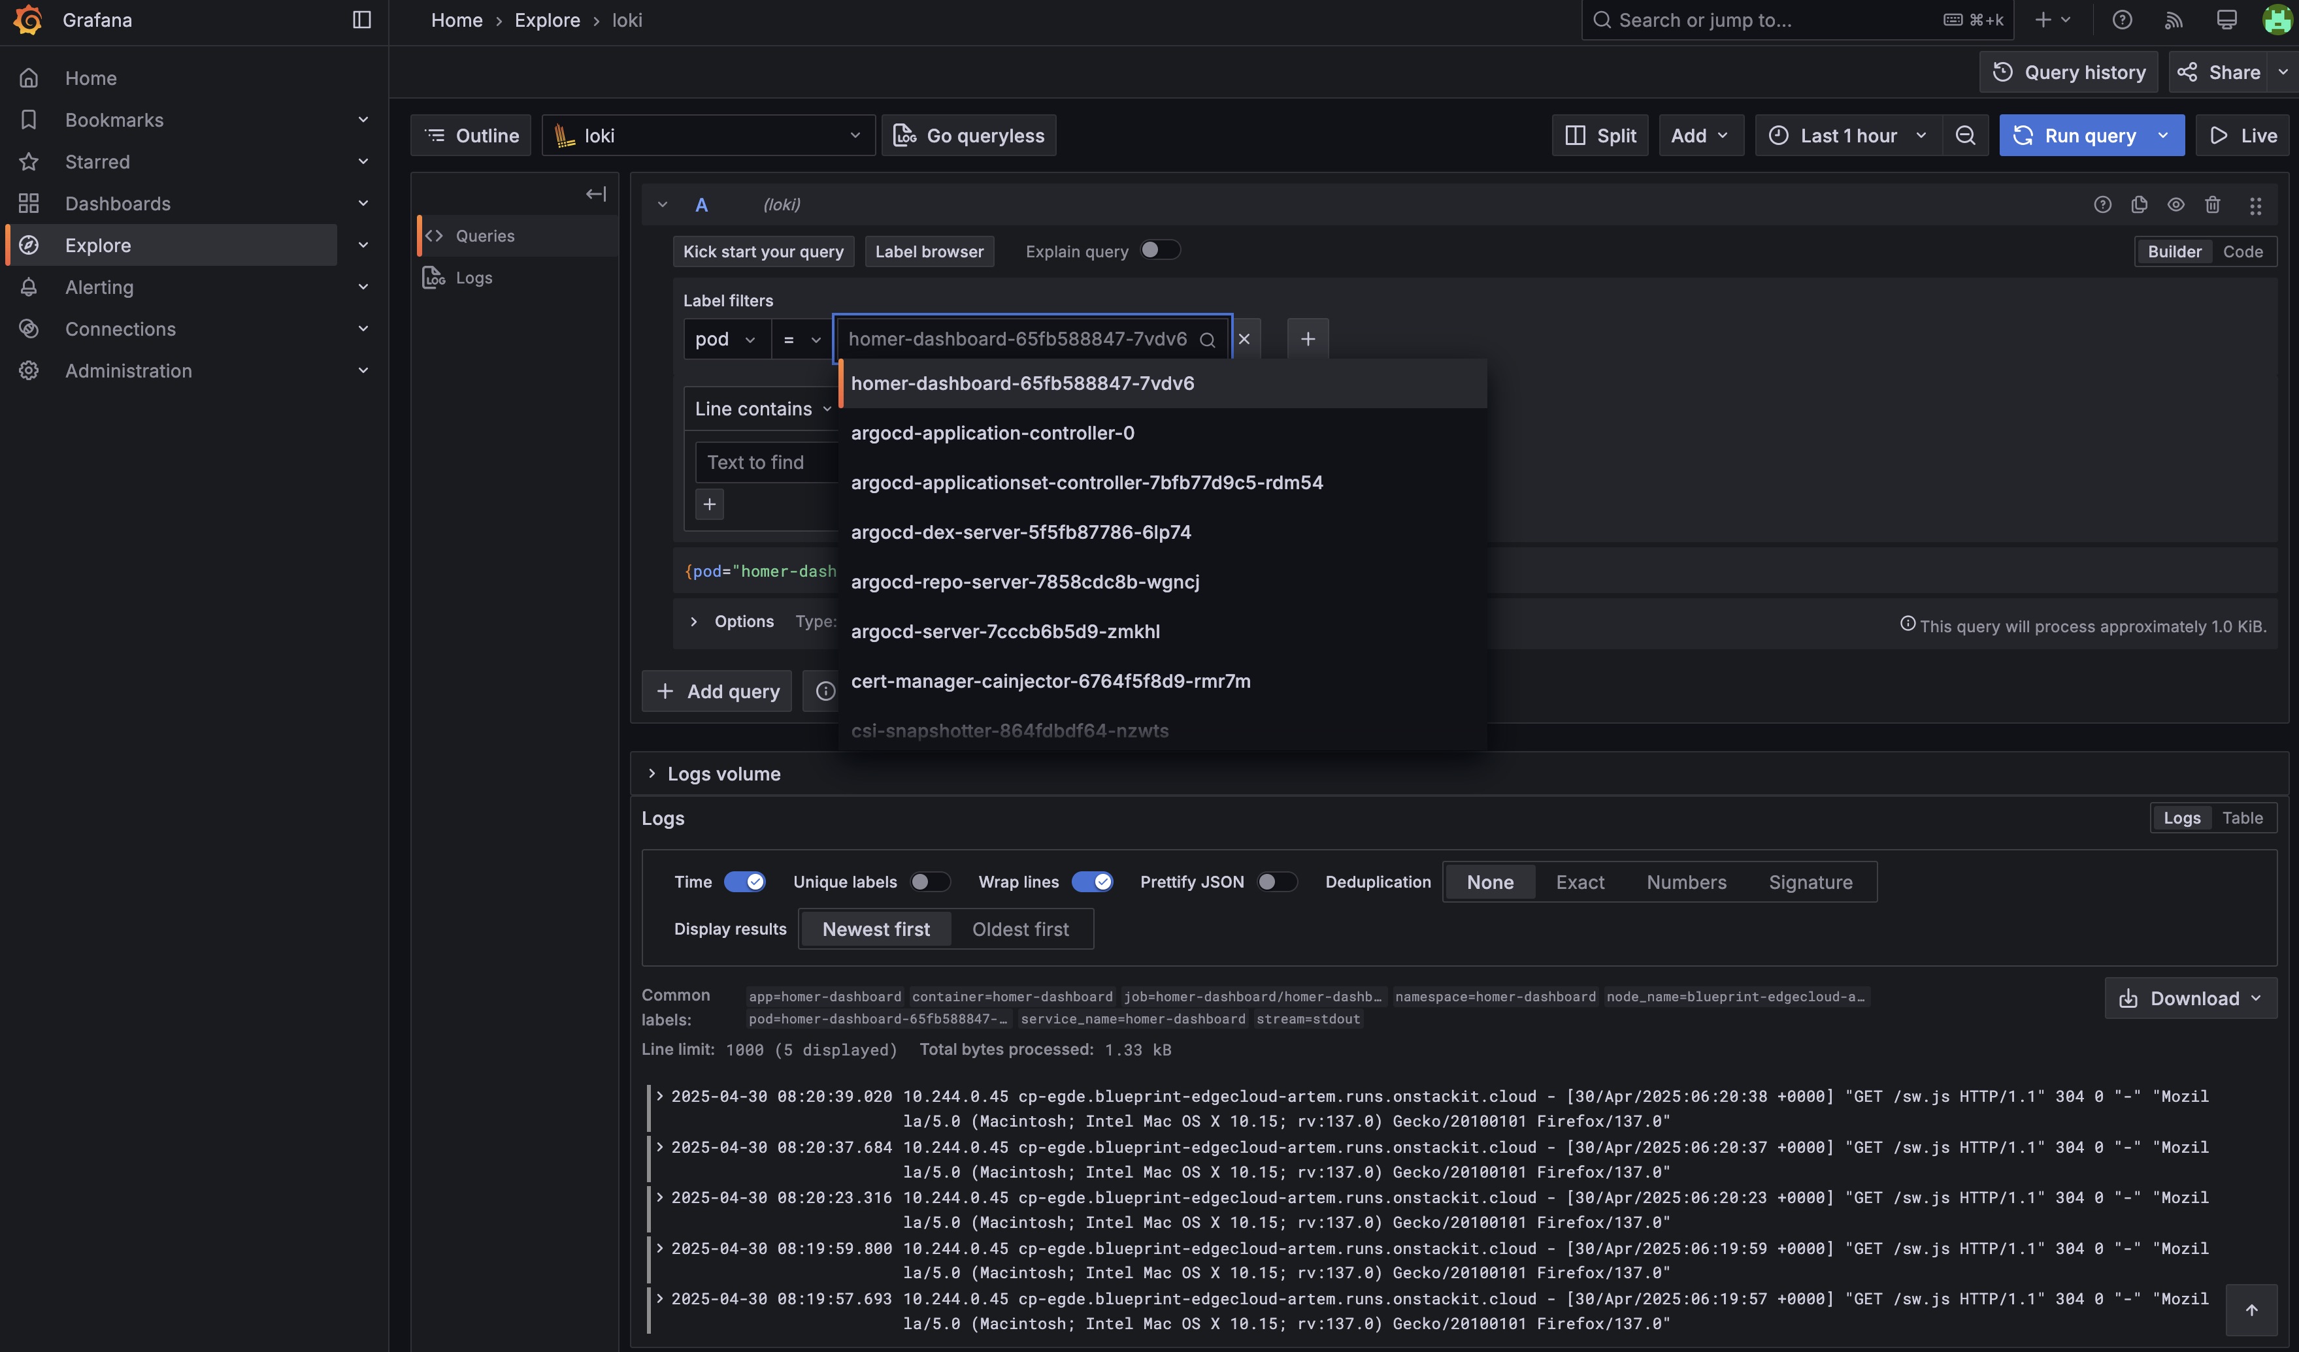Open the Label browser
2299x1352 pixels.
pos(929,251)
